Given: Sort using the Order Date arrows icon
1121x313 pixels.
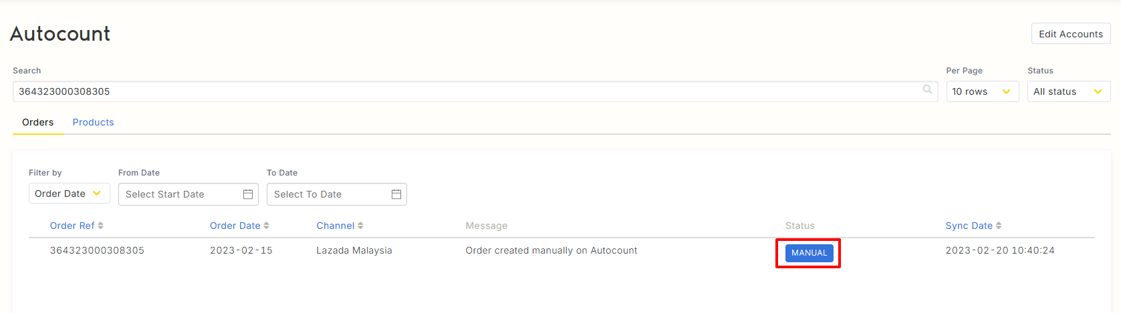Looking at the screenshot, I should coord(267,226).
